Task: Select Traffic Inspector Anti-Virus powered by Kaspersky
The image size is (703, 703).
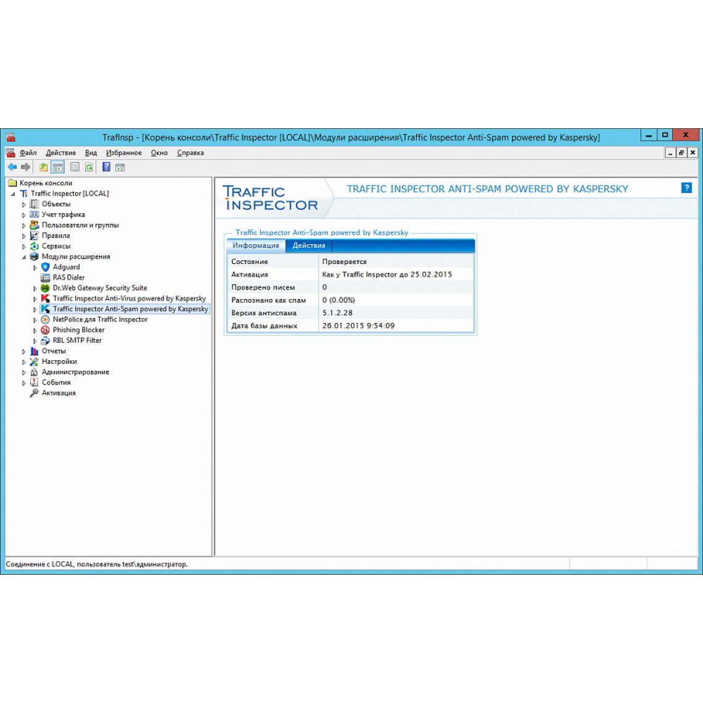Action: click(x=129, y=298)
